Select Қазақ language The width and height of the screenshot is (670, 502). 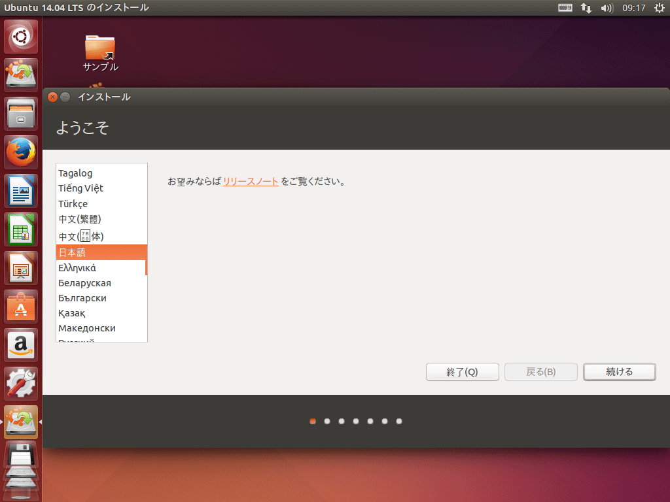click(101, 313)
